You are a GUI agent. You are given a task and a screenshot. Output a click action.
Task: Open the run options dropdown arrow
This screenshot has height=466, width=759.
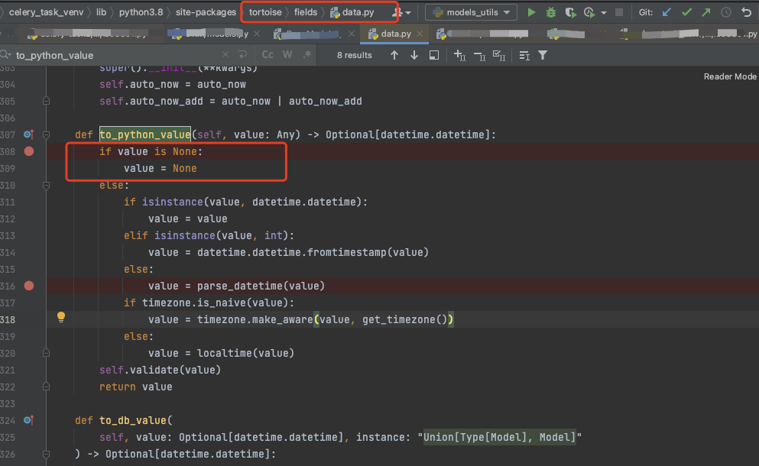coord(602,12)
